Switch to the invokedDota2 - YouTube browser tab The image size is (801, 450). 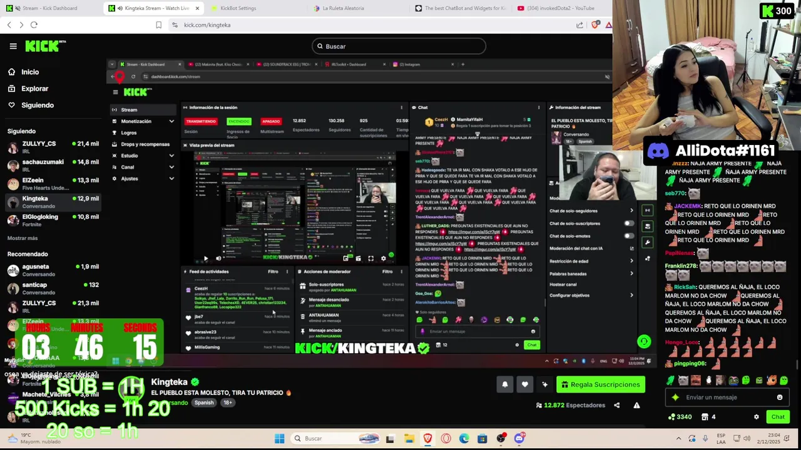(561, 8)
